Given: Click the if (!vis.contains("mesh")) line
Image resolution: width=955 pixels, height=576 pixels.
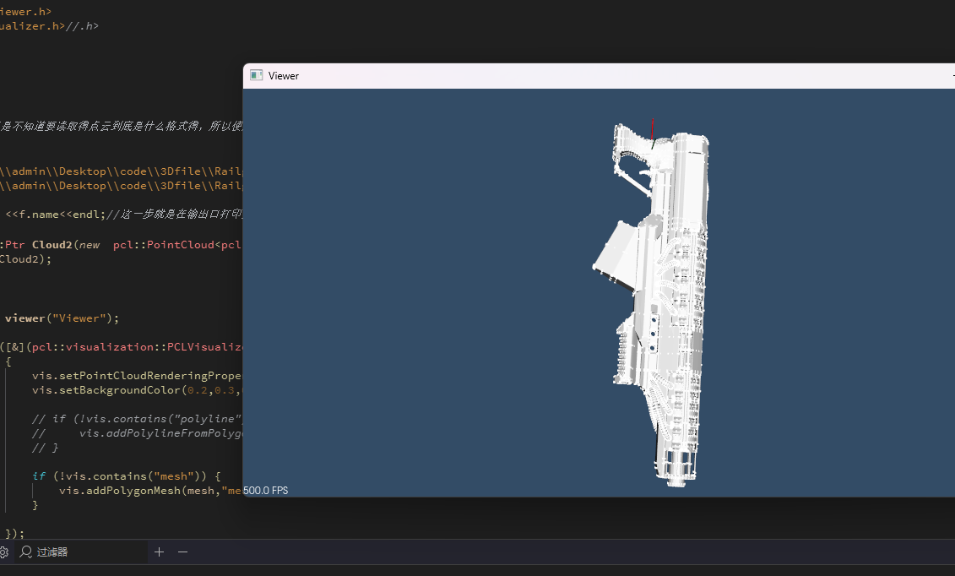Looking at the screenshot, I should tap(127, 476).
